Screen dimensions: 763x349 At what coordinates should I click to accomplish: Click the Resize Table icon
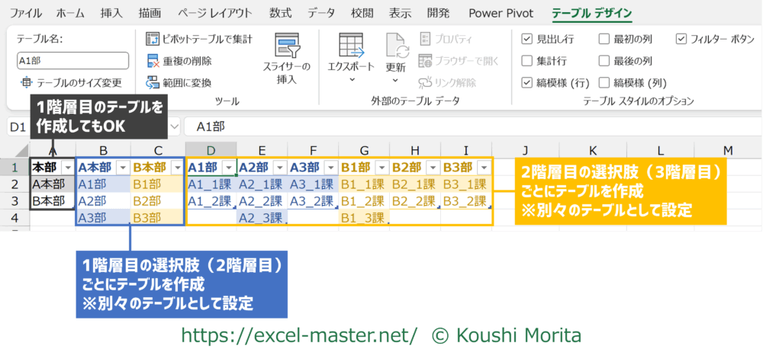27,82
